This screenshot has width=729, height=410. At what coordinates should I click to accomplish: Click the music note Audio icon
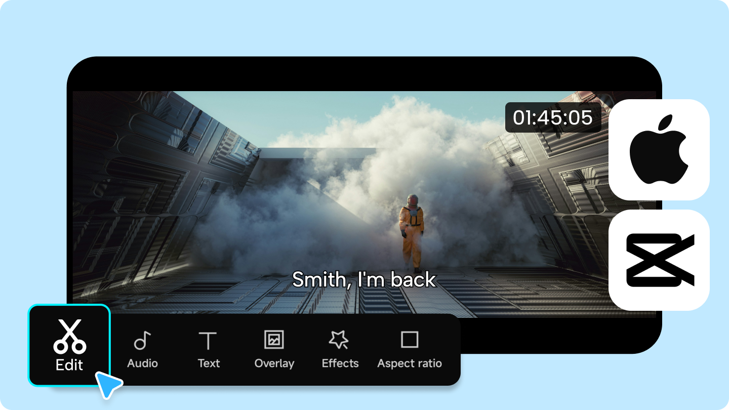[x=142, y=339]
